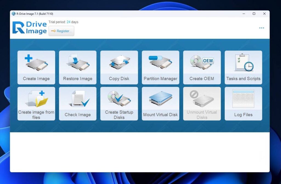This screenshot has height=184, width=281.
Task: Minimize the R-Drive Image window
Action: pos(243,13)
